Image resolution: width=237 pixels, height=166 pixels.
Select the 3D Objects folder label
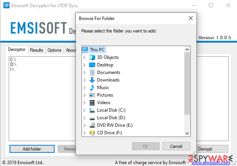[x=108, y=57]
